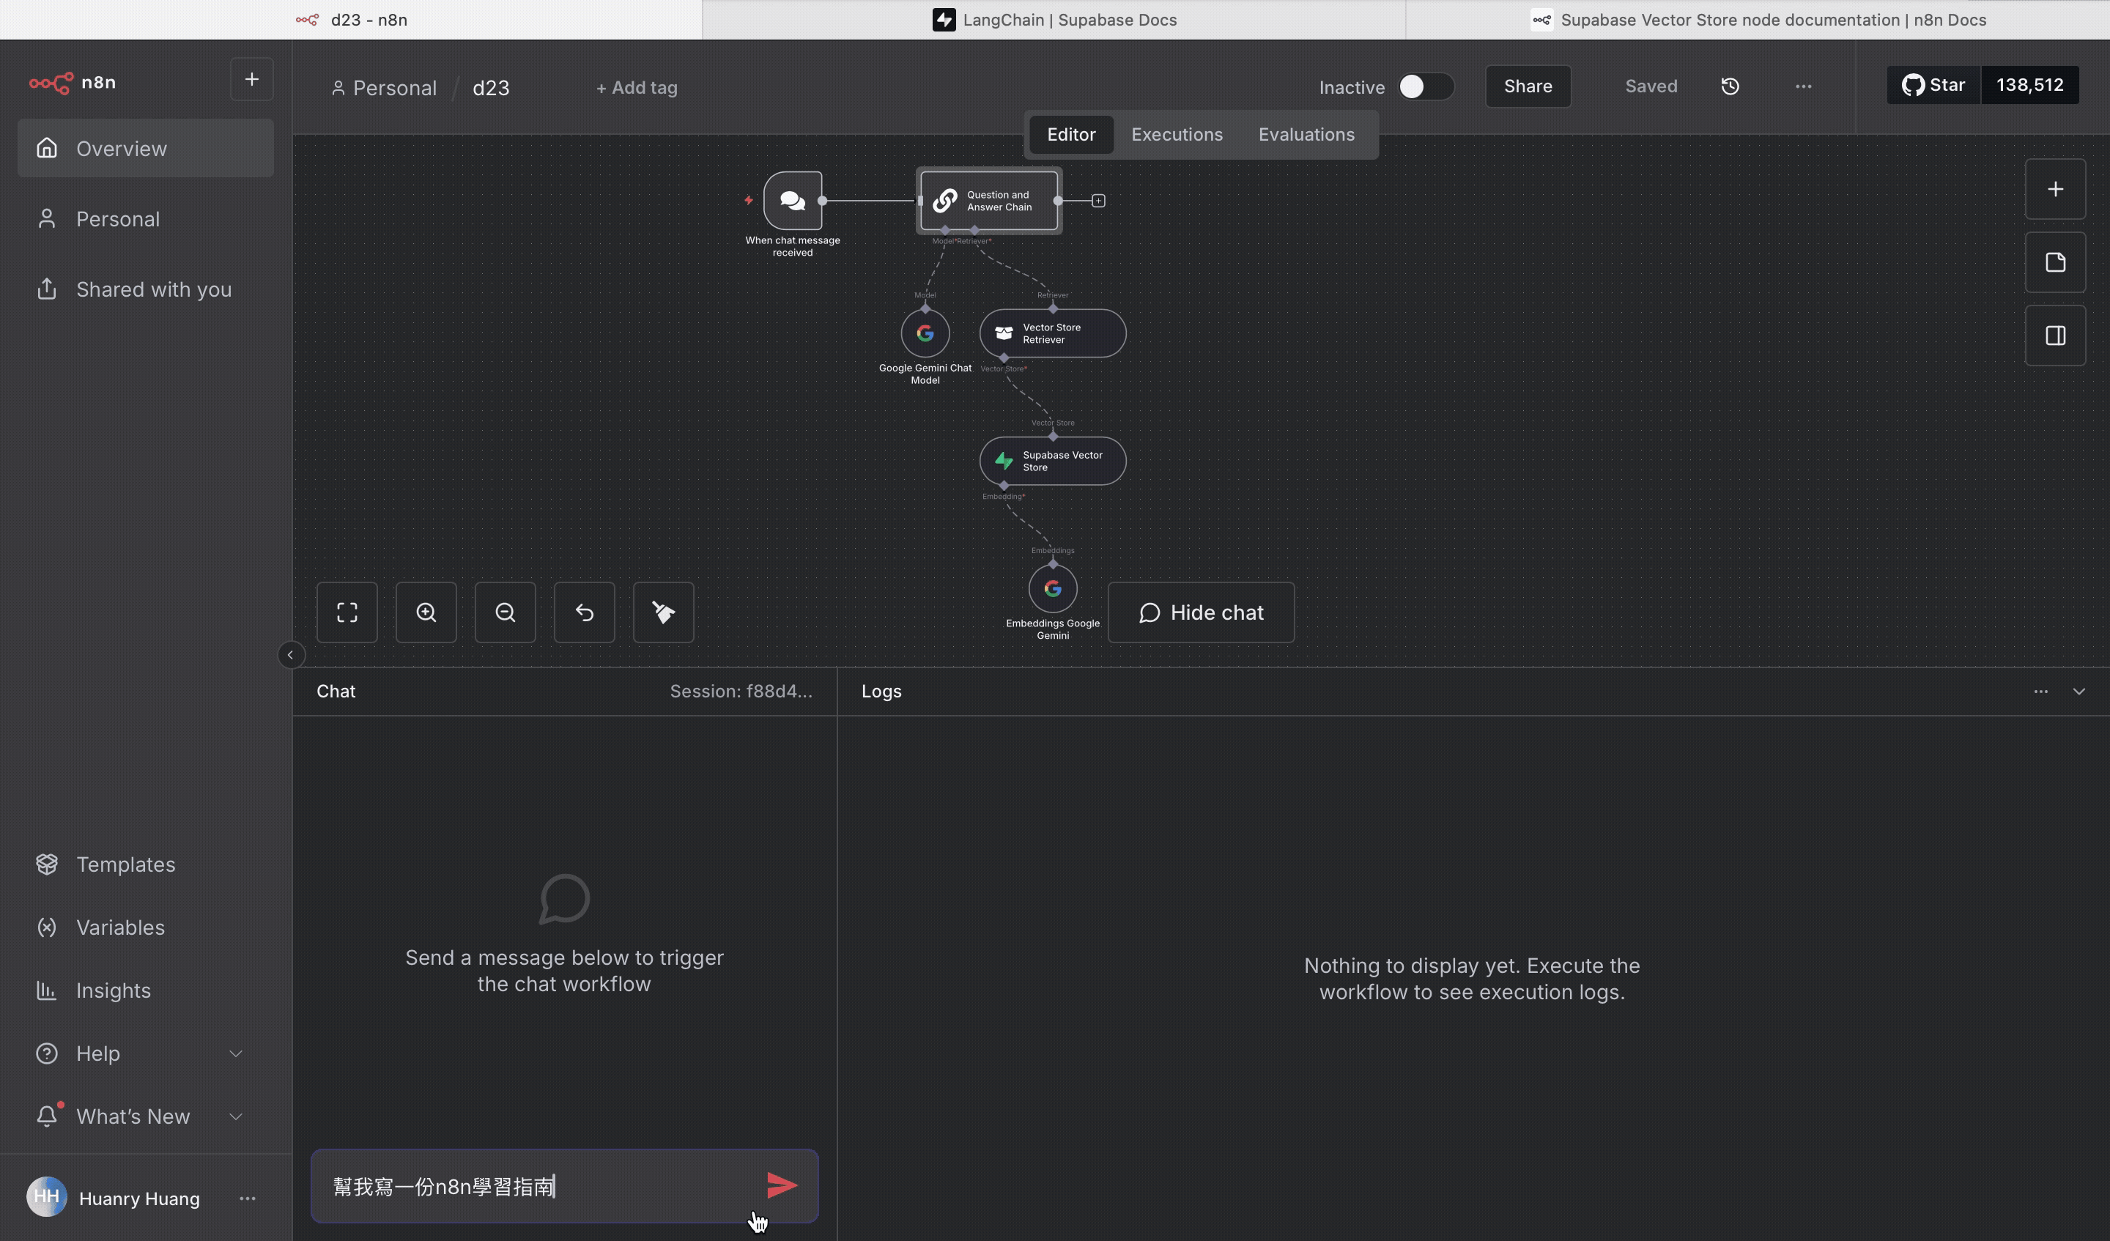2110x1241 pixels.
Task: Select the Google Gemini Chat Model node
Action: click(x=925, y=333)
